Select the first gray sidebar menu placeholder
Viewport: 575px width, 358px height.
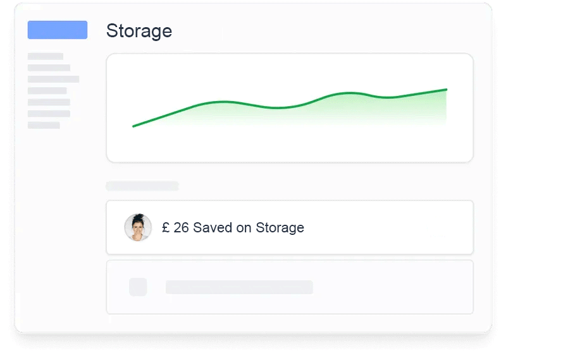coord(46,56)
